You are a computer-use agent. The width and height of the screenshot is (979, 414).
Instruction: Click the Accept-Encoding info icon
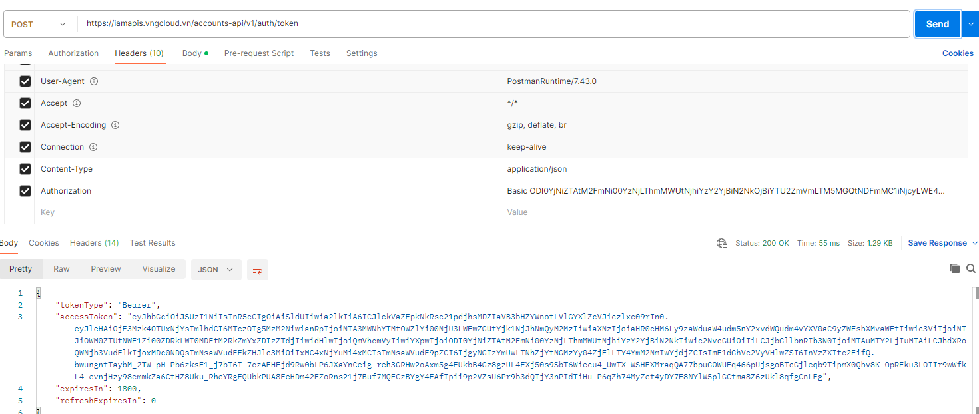pyautogui.click(x=115, y=125)
